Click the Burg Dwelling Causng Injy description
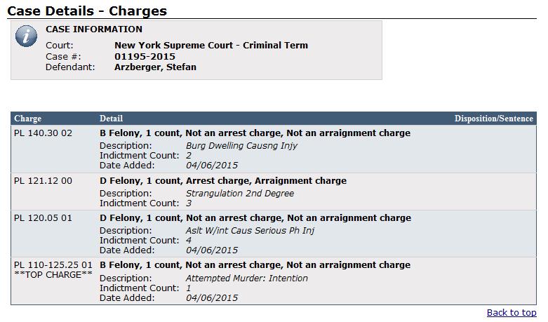Image resolution: width=548 pixels, height=322 pixels. [x=241, y=146]
